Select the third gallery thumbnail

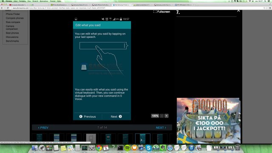(74, 138)
